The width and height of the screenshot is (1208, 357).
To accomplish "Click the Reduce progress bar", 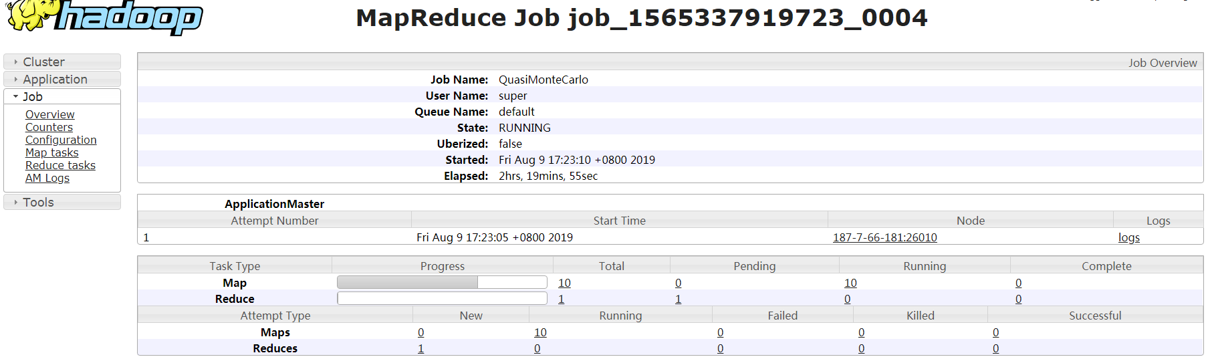I will coord(442,298).
